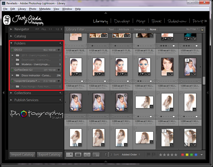Switch to the Develop module

[122, 21]
